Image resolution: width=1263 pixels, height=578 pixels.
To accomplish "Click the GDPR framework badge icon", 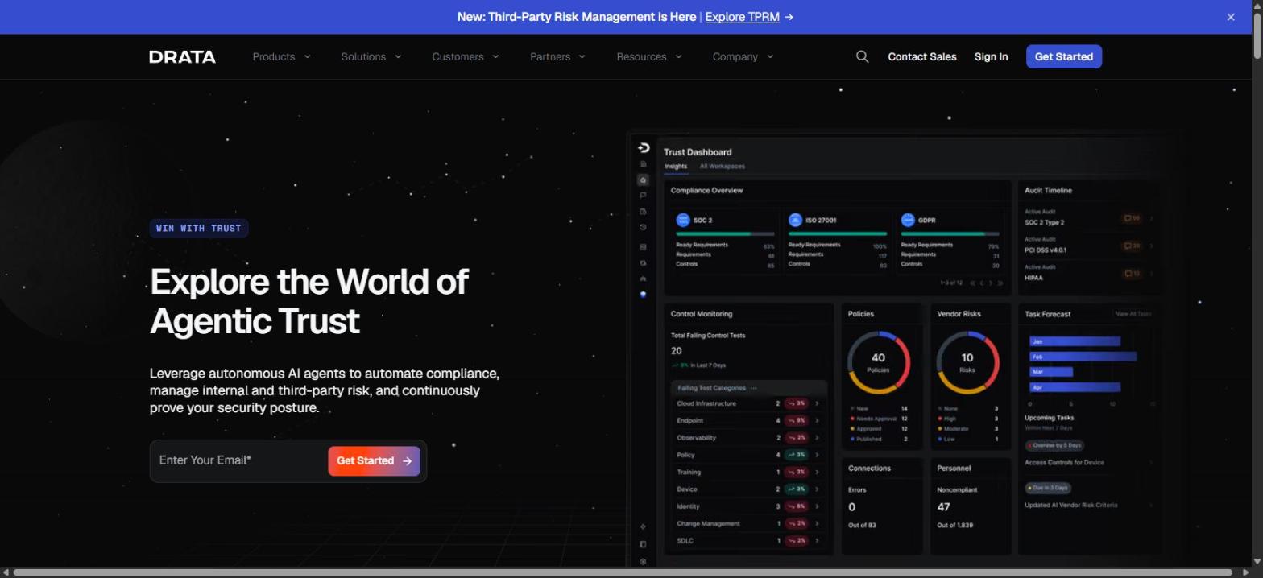I will click(908, 220).
